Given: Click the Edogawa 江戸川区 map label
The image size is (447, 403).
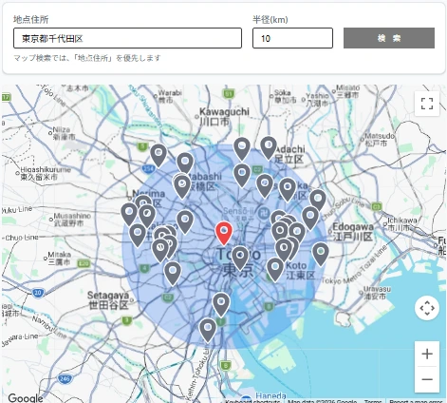Looking at the screenshot, I should [x=353, y=232].
